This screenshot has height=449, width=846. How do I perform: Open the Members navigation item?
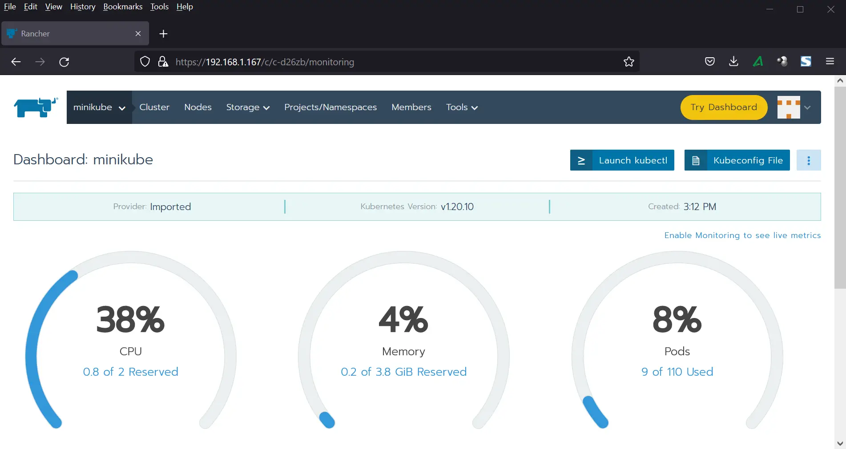411,107
